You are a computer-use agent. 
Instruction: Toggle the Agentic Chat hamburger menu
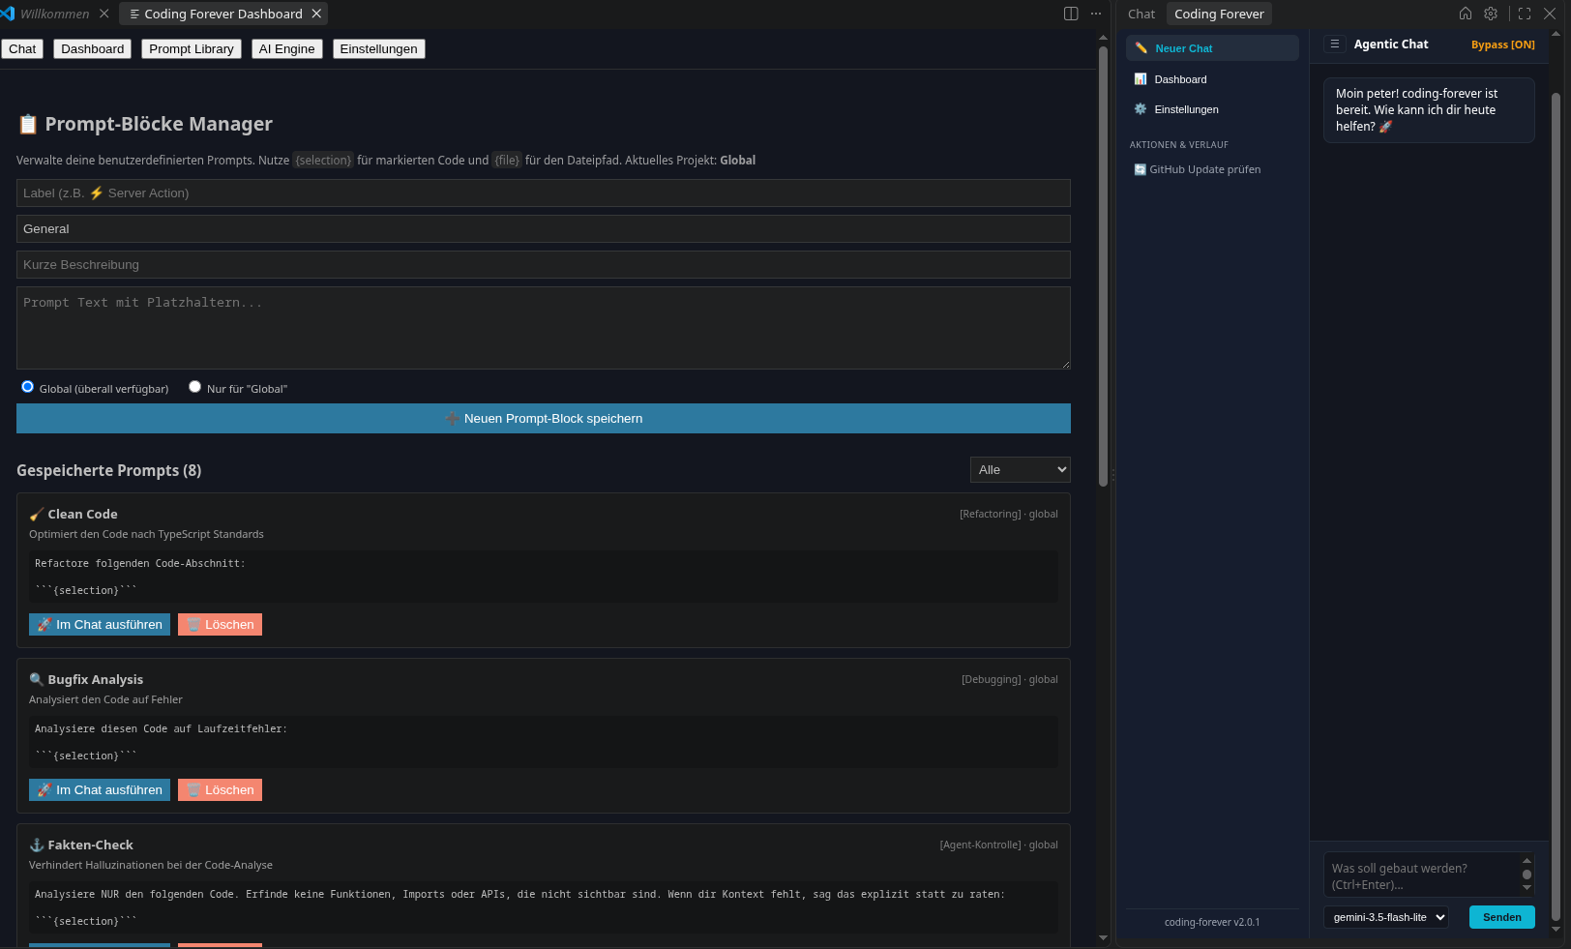1335,44
